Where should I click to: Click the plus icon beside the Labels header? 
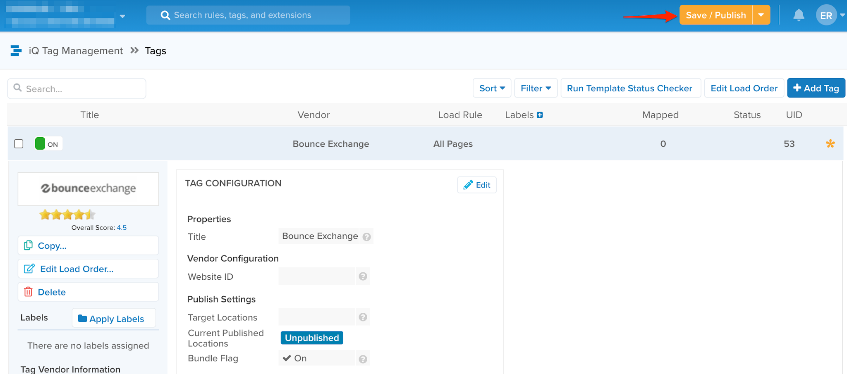(540, 115)
